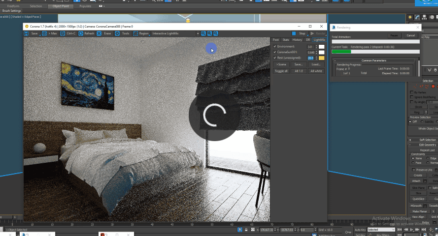Click the >Scene LightMix button
Screen dimensions: 438x236
point(281,64)
